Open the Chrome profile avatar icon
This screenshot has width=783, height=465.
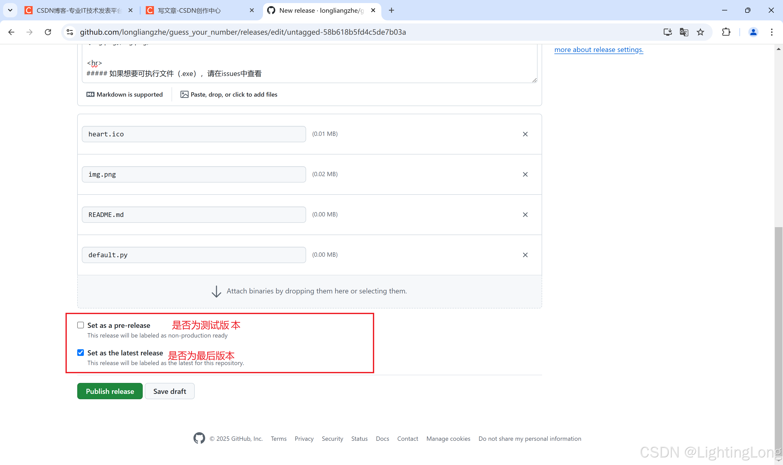[x=753, y=32]
